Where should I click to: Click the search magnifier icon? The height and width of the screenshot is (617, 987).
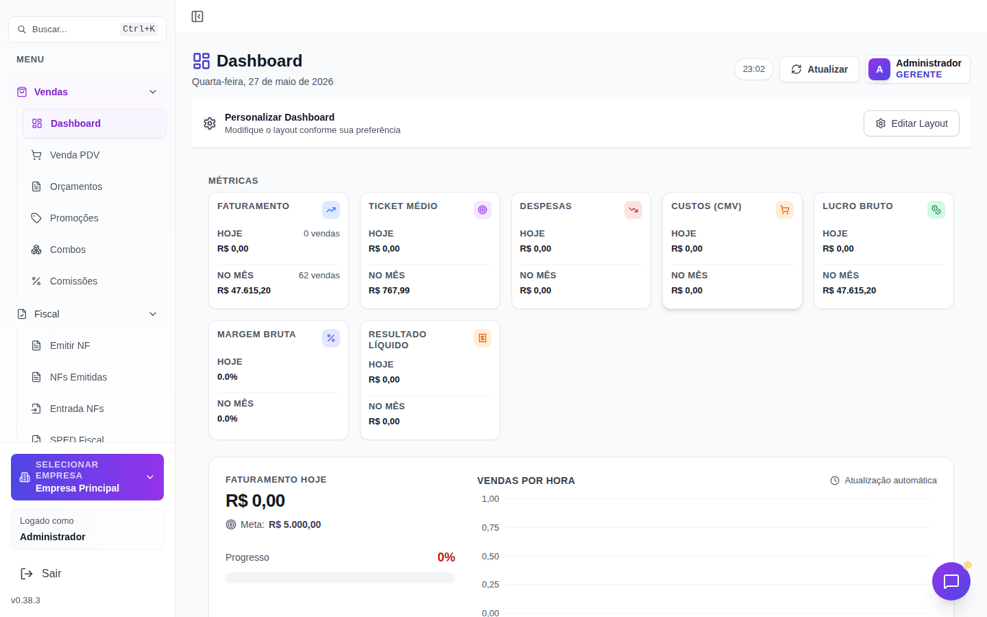22,29
